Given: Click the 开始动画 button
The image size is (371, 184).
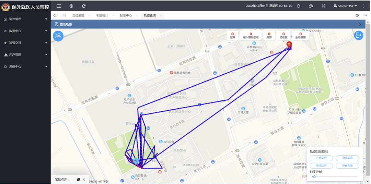Looking at the screenshot, I should (x=321, y=158).
